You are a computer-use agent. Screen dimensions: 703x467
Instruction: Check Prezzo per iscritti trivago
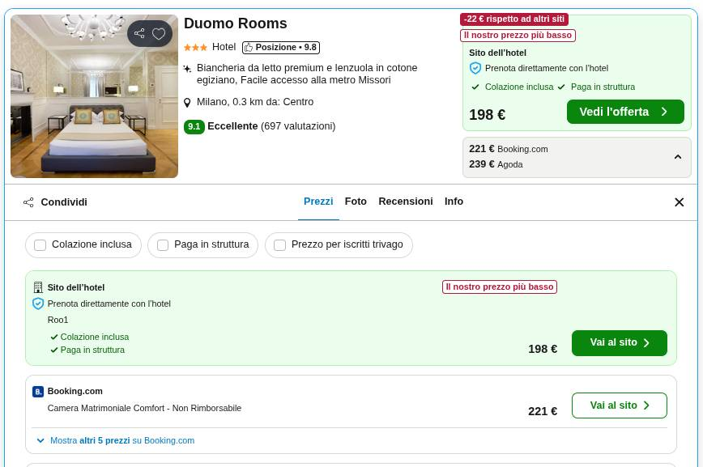[x=280, y=245]
